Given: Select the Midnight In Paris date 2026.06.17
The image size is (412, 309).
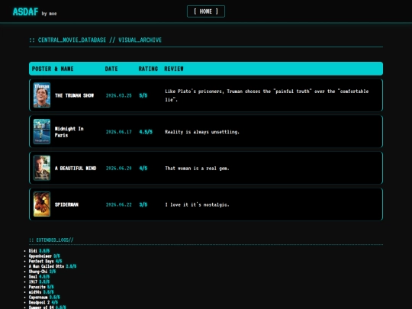Looking at the screenshot, I should 118,132.
